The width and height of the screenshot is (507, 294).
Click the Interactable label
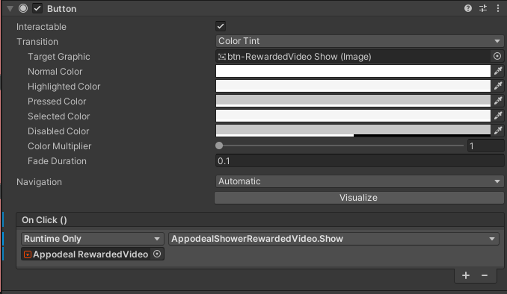41,27
